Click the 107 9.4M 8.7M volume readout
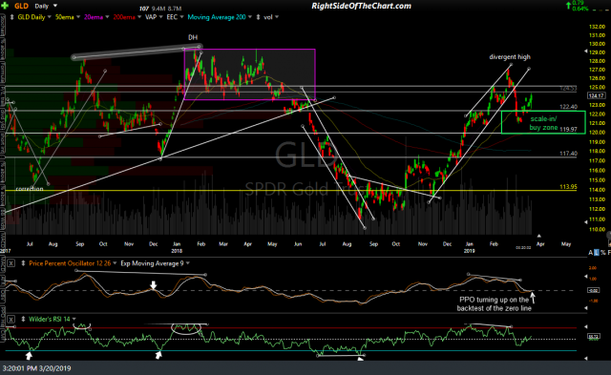 pyautogui.click(x=160, y=9)
